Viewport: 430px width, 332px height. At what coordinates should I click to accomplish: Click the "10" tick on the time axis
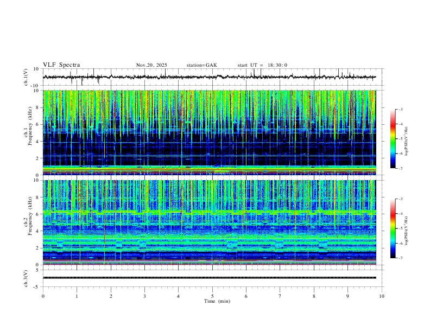pyautogui.click(x=382, y=296)
